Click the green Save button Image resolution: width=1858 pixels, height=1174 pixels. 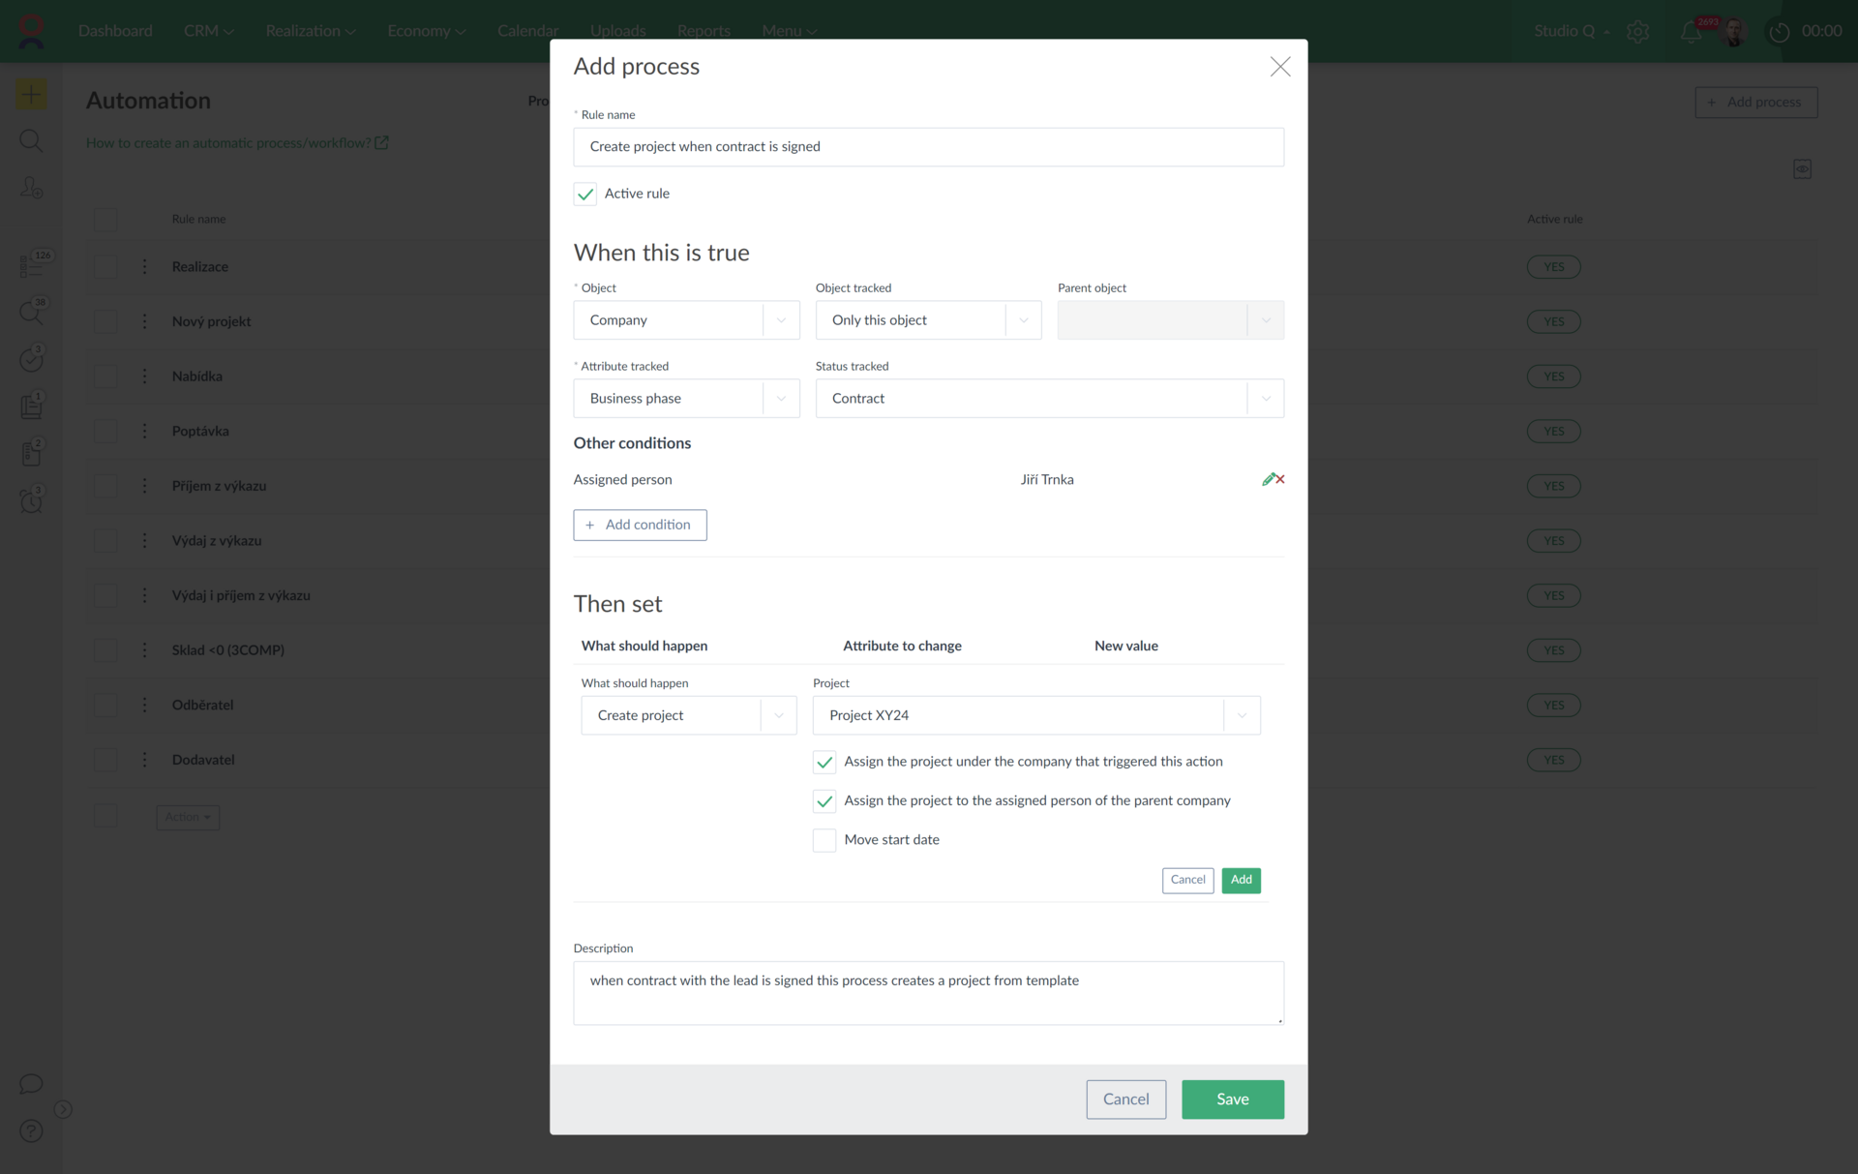coord(1232,1099)
